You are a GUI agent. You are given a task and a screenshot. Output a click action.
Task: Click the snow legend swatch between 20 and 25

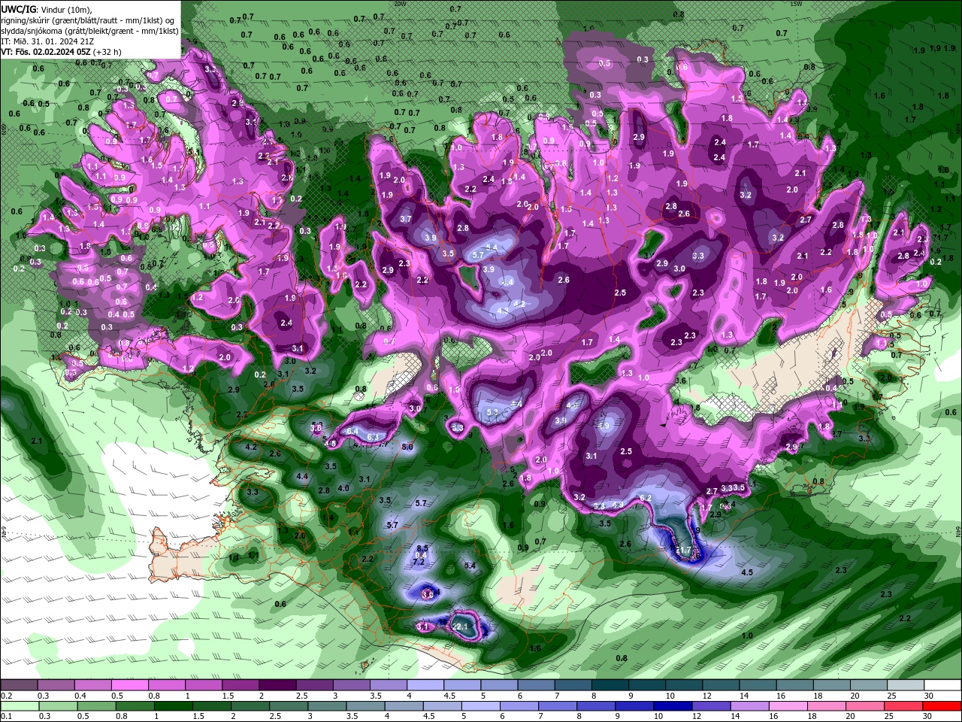[x=867, y=685]
